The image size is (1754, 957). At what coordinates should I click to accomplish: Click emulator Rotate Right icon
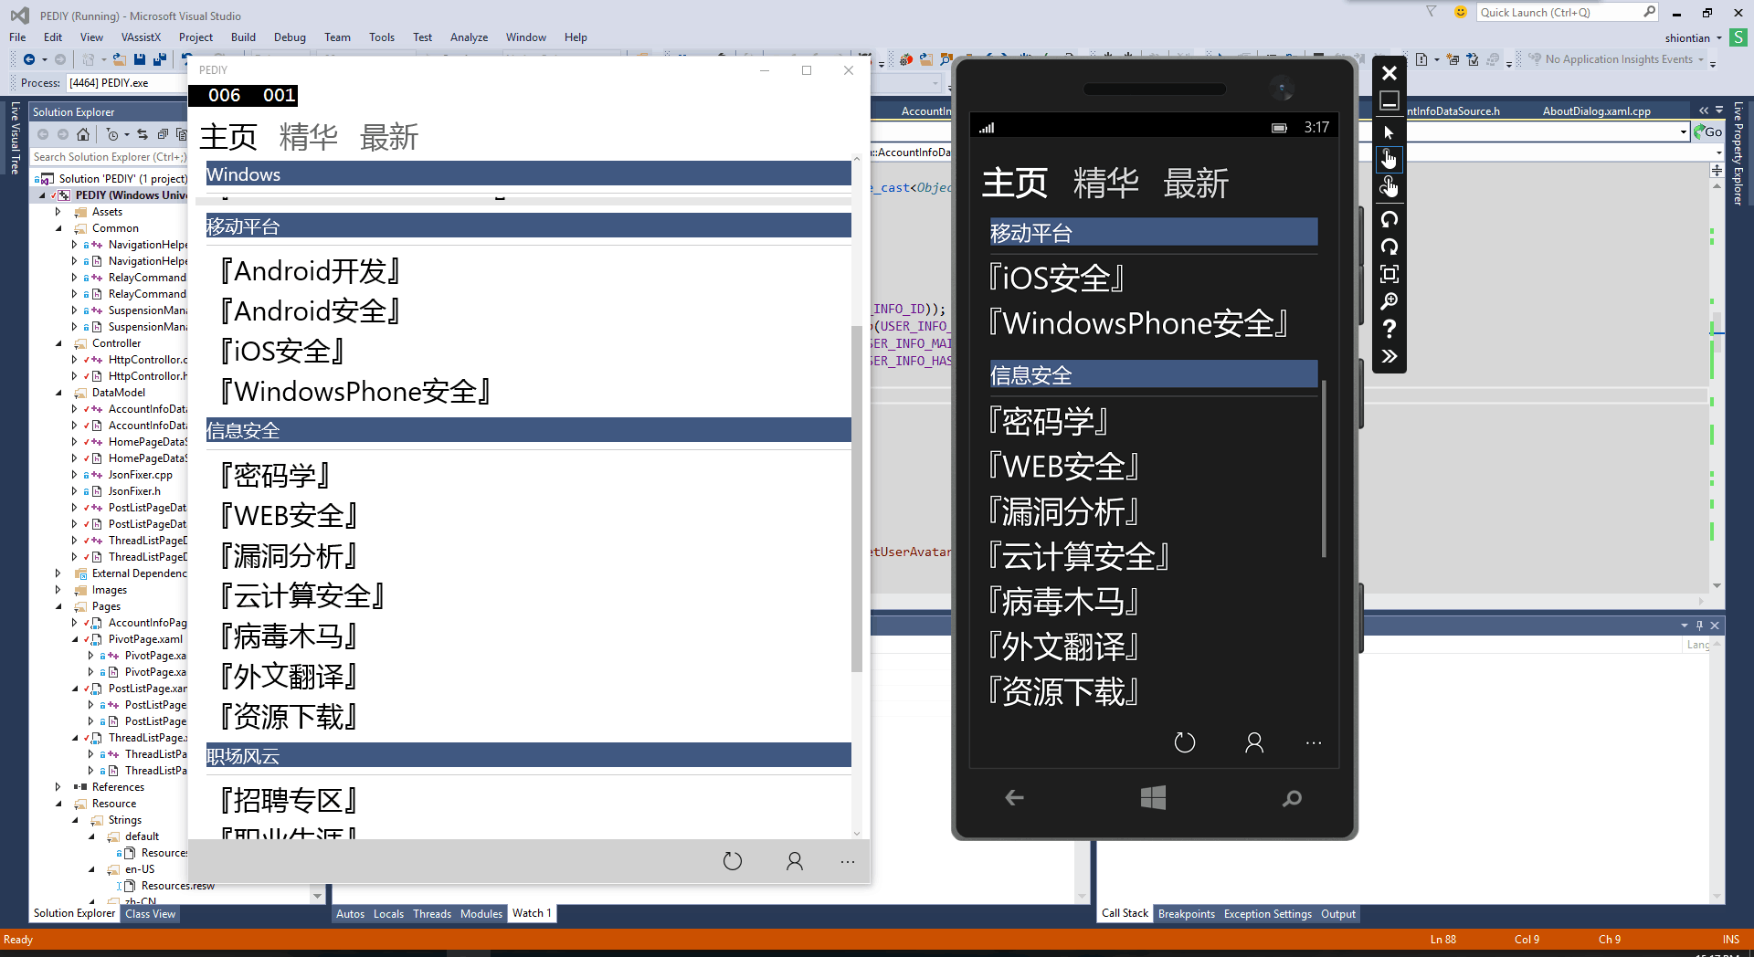pyautogui.click(x=1389, y=247)
